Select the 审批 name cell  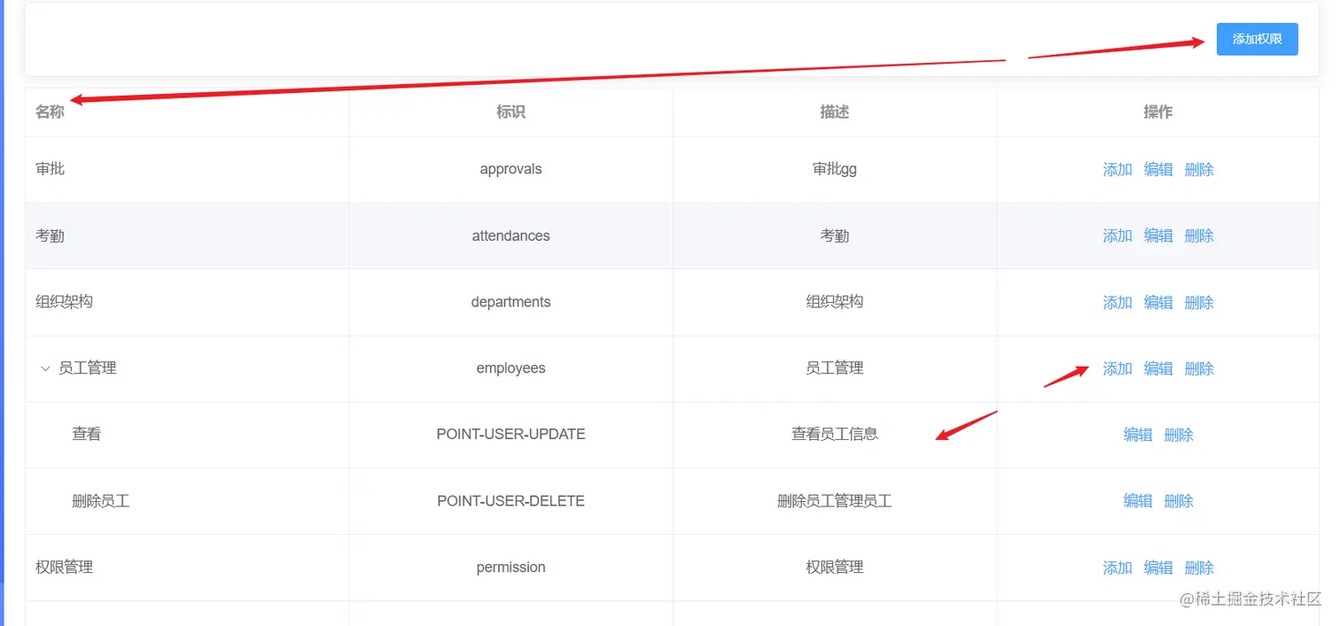(187, 169)
